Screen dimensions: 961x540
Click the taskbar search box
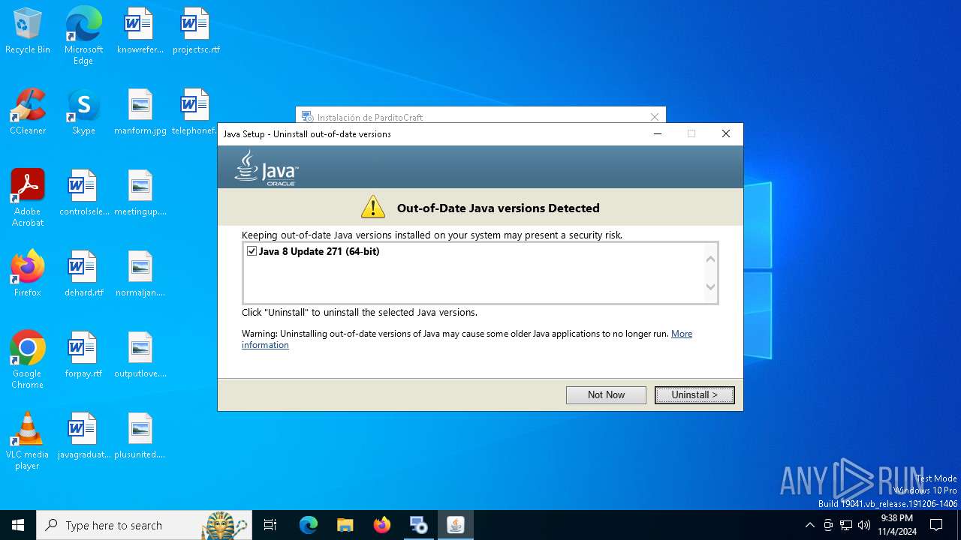coord(145,525)
